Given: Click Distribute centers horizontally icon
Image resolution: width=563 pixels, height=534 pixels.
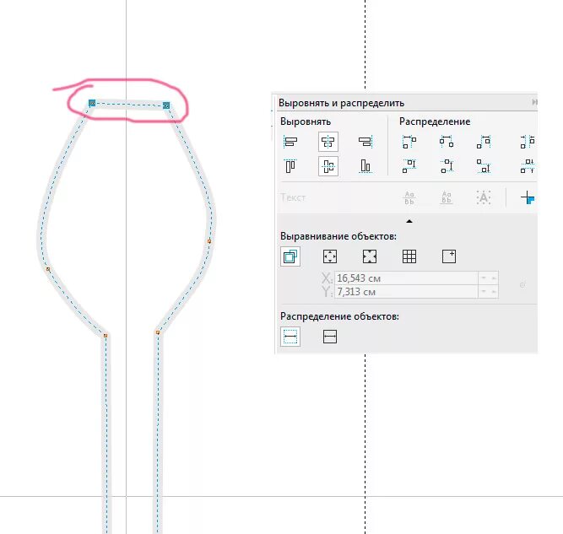Looking at the screenshot, I should (447, 142).
